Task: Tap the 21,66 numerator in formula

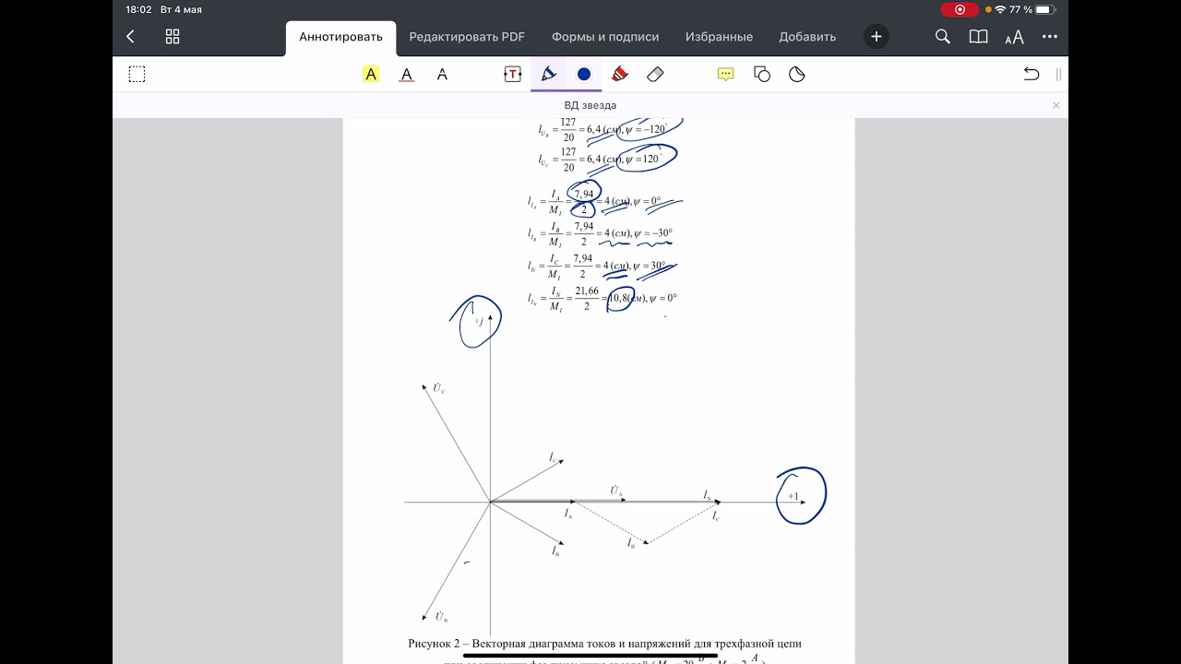Action: tap(587, 291)
